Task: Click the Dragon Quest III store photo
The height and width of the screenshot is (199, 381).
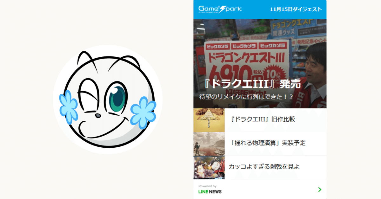Action: tap(260, 63)
